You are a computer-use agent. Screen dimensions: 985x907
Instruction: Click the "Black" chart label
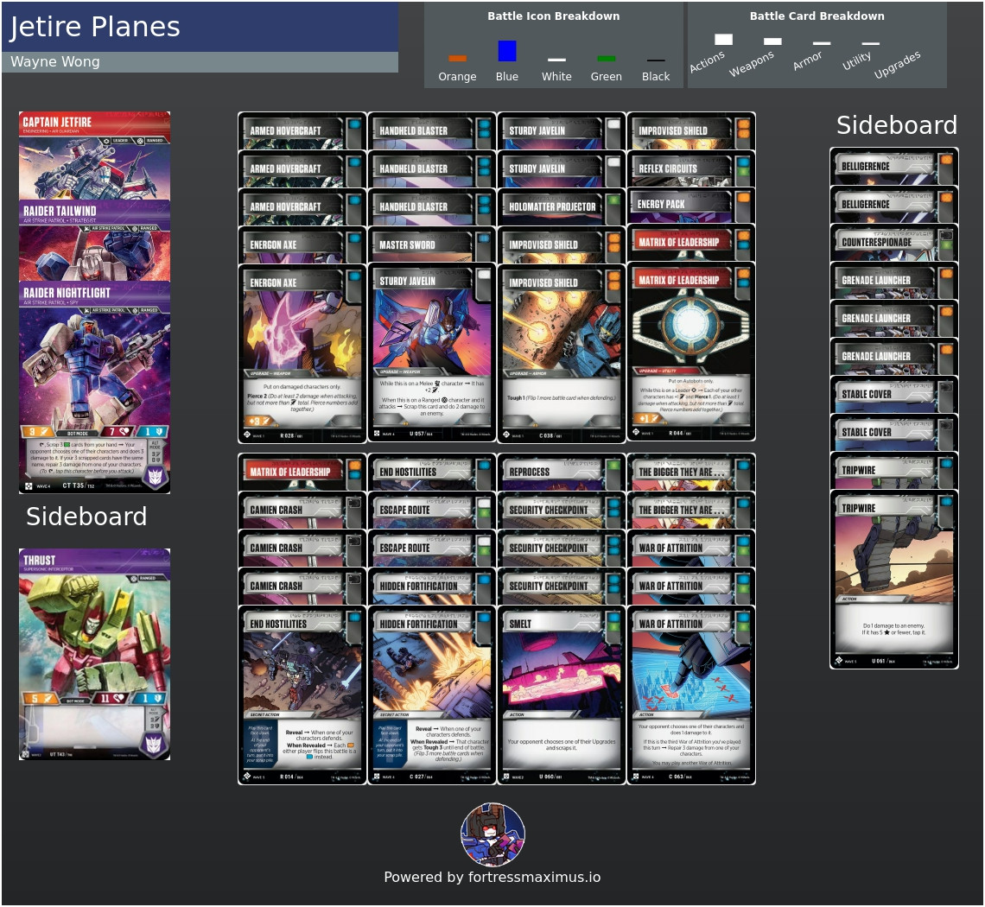pos(656,77)
